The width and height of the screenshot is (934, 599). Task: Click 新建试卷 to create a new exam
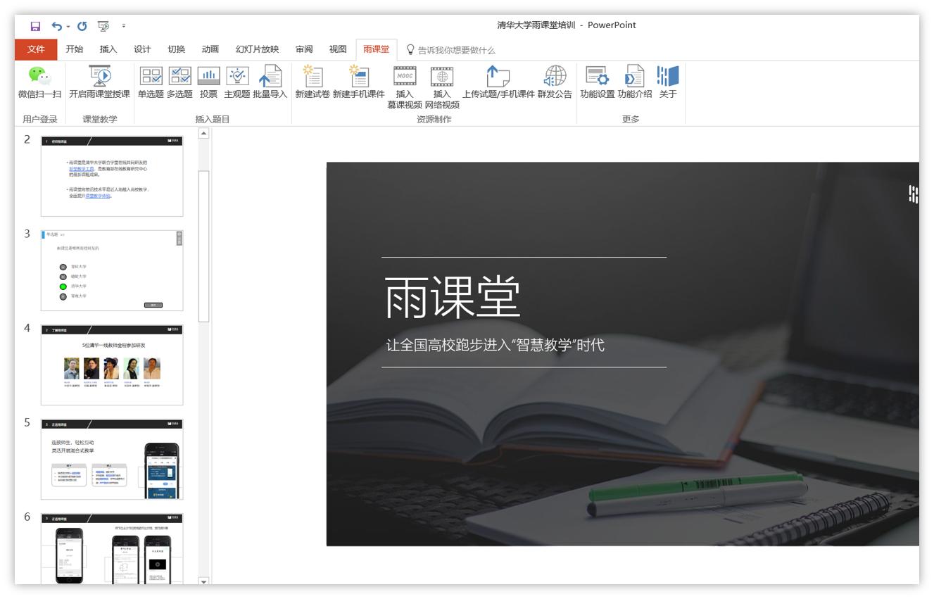312,82
